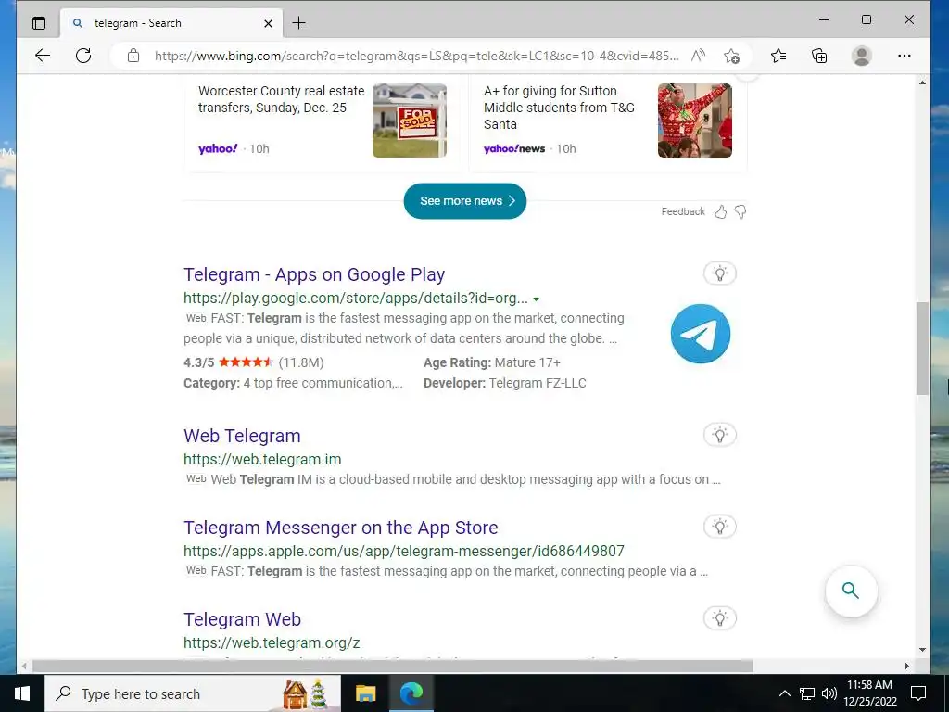Image resolution: width=949 pixels, height=712 pixels.
Task: Open the Collections icon
Action: [819, 56]
